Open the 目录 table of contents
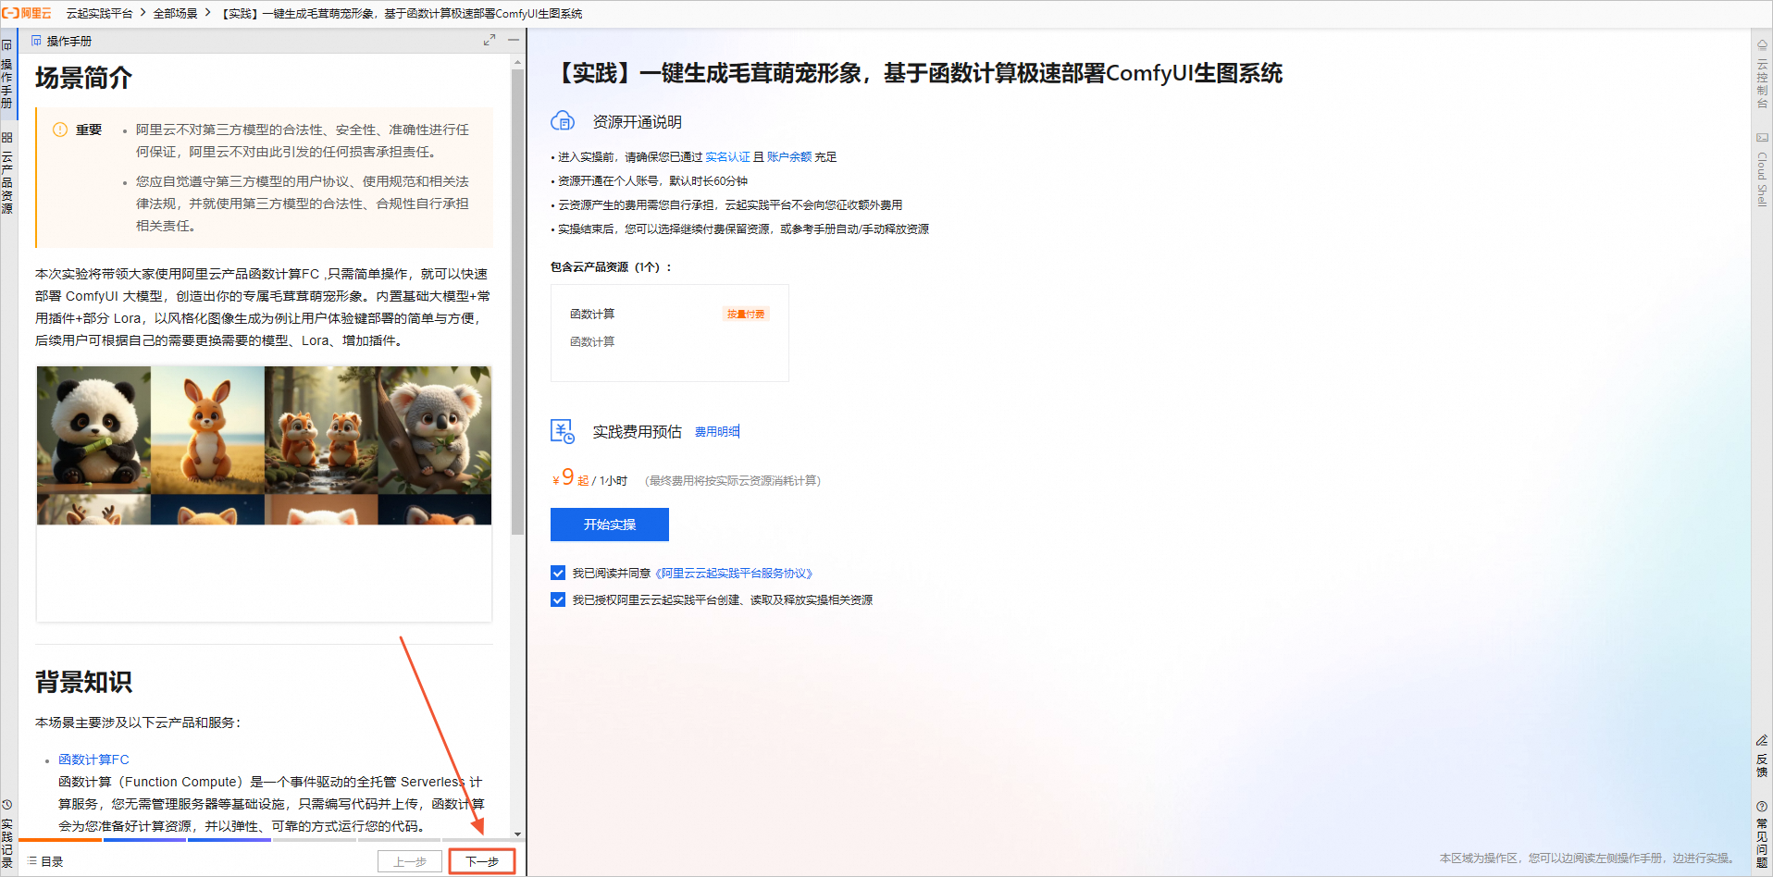Viewport: 1773px width, 877px height. [45, 861]
